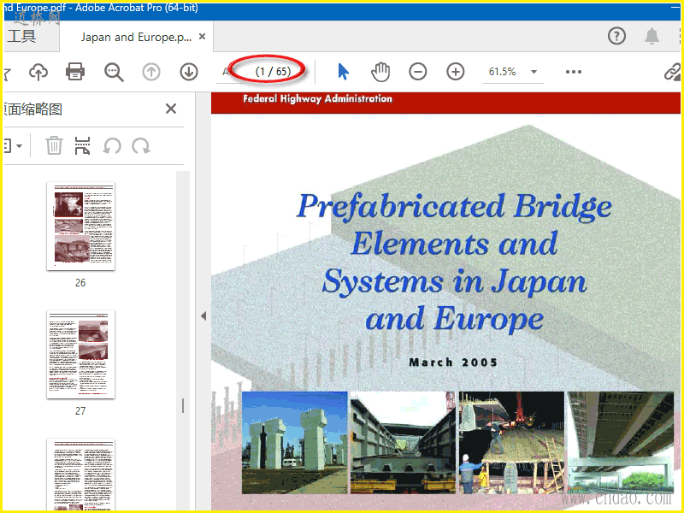
Task: Go to the previous page arrow
Action: coord(151,73)
